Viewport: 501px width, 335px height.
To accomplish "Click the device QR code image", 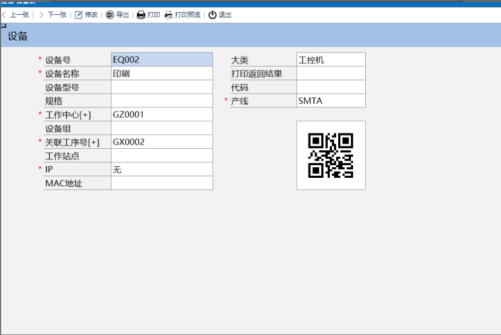I will click(x=331, y=155).
